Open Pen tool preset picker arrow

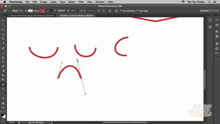click(9, 11)
